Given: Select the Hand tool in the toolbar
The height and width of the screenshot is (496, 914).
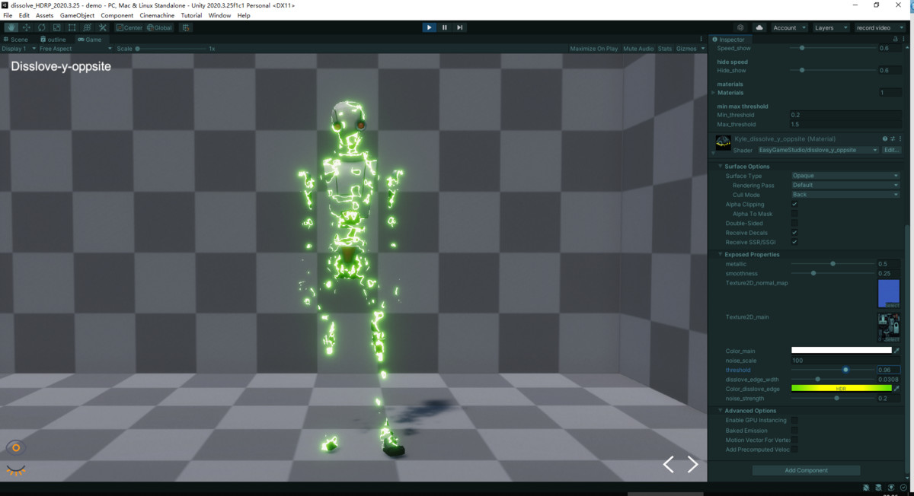Looking at the screenshot, I should click(11, 27).
